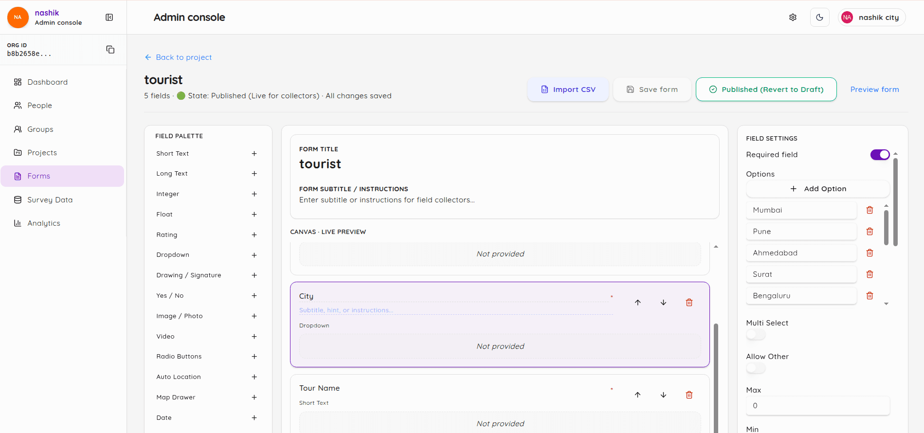924x433 pixels.
Task: Go to People in the sidebar
Action: coord(62,106)
